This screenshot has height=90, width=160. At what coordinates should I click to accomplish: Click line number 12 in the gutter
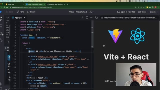point(14,51)
